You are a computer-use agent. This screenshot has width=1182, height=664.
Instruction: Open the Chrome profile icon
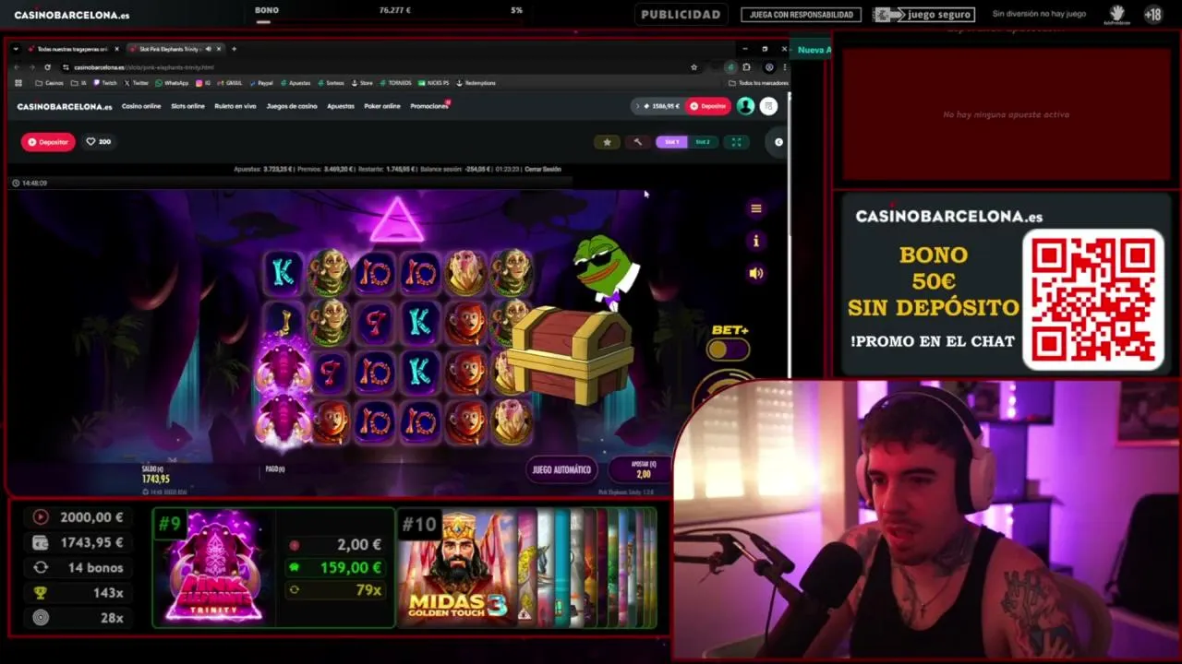click(768, 67)
